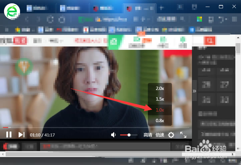Mute the video with the speaker icon
Viewport: 241px width, 165px height.
pyautogui.click(x=113, y=135)
